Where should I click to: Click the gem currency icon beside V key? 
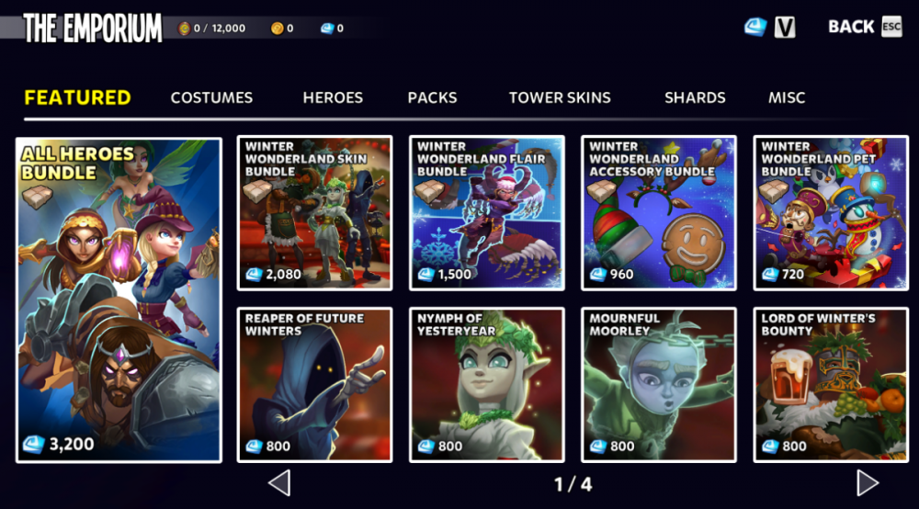[755, 27]
